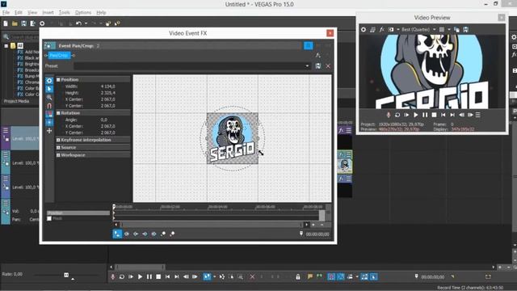Toggle Size About Center in Pan/Crop
This screenshot has height=291, width=517.
(x=49, y=122)
